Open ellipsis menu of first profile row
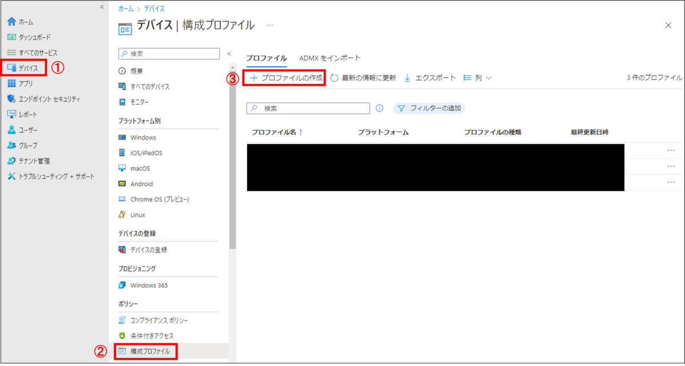 tap(671, 151)
